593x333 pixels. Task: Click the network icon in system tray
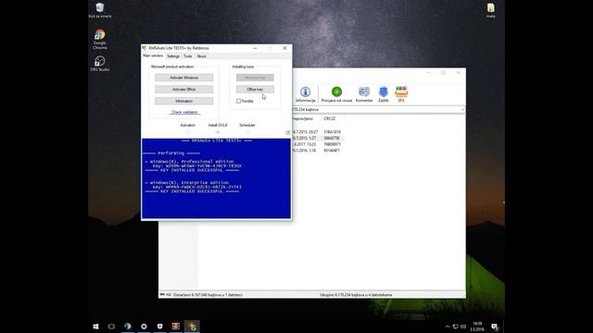[x=455, y=327]
